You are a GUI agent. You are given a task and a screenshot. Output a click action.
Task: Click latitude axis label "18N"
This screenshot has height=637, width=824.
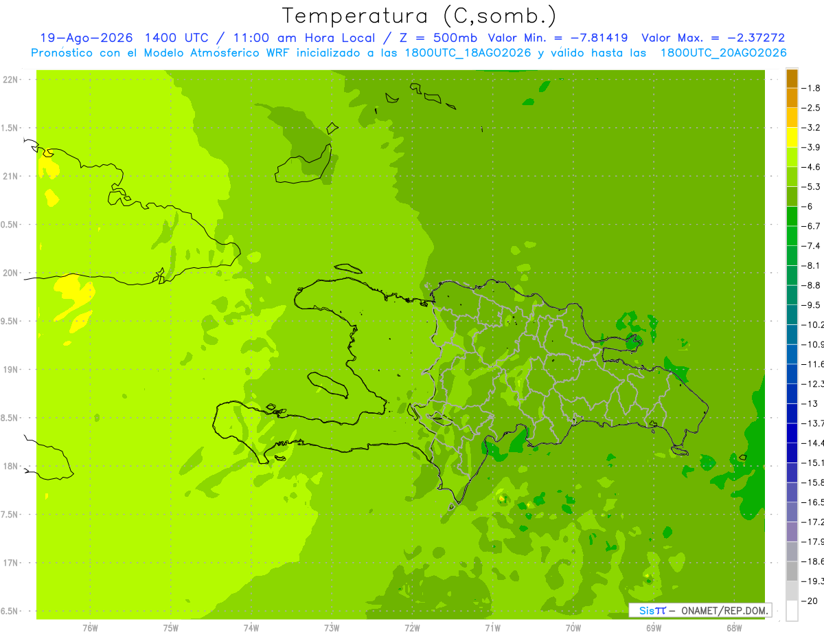pos(11,466)
